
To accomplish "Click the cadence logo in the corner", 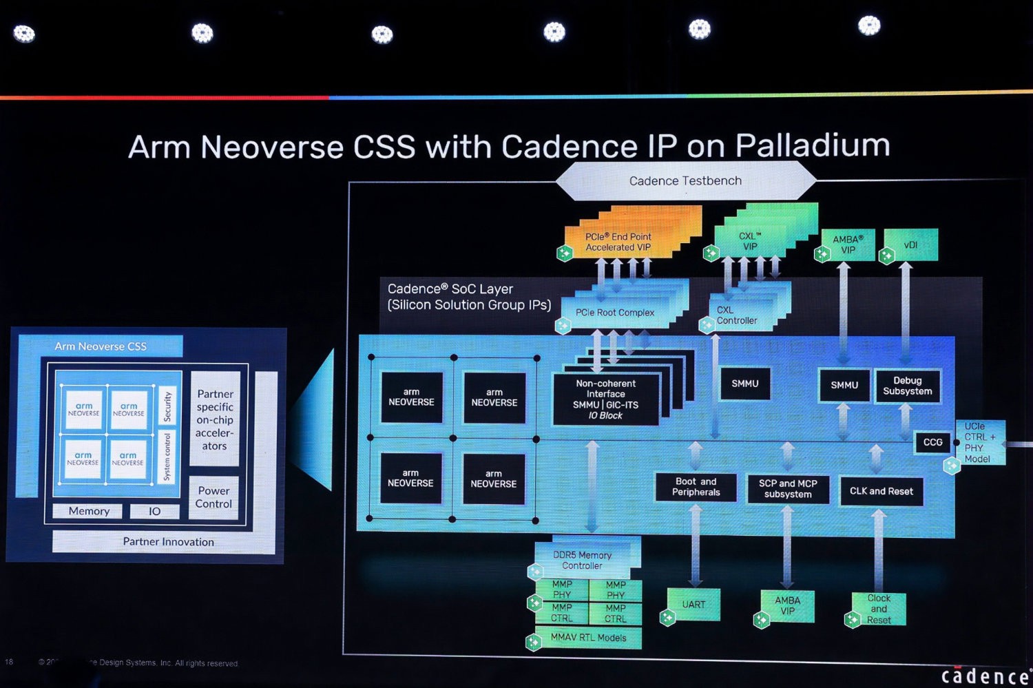I will 985,676.
